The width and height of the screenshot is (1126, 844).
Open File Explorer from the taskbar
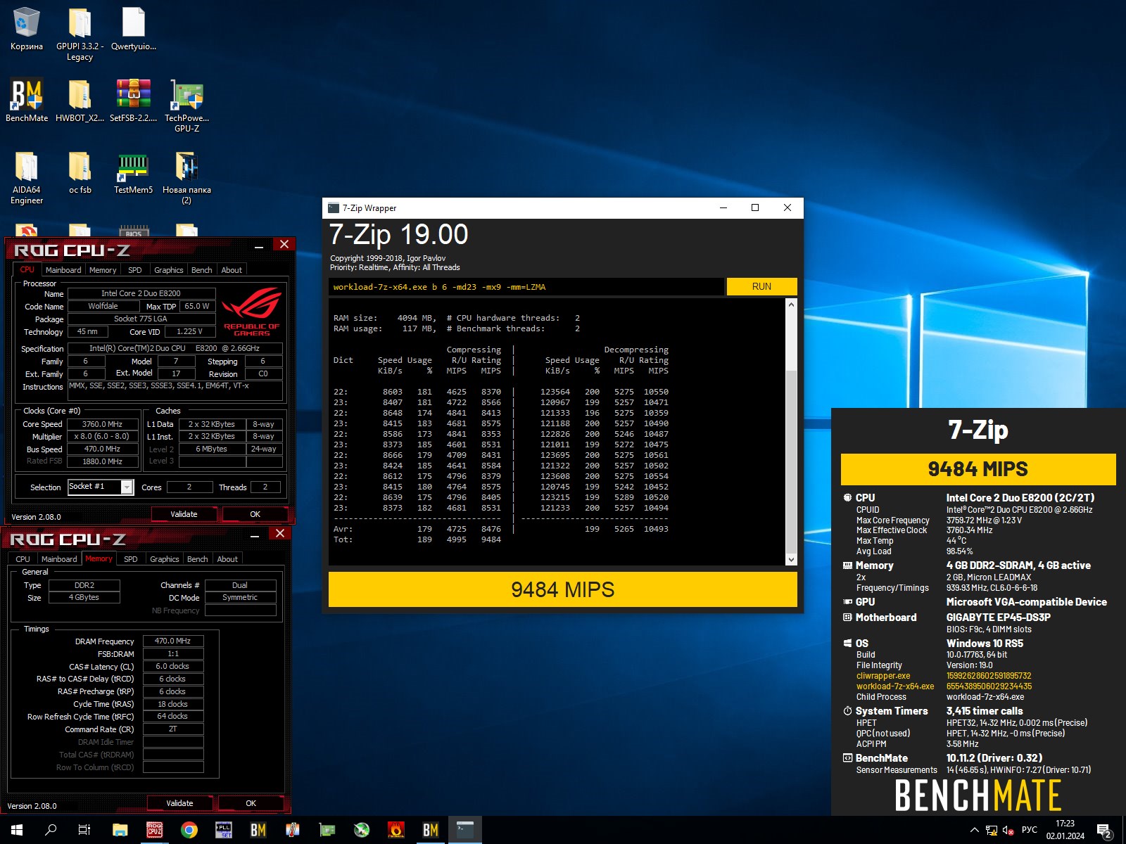point(120,830)
